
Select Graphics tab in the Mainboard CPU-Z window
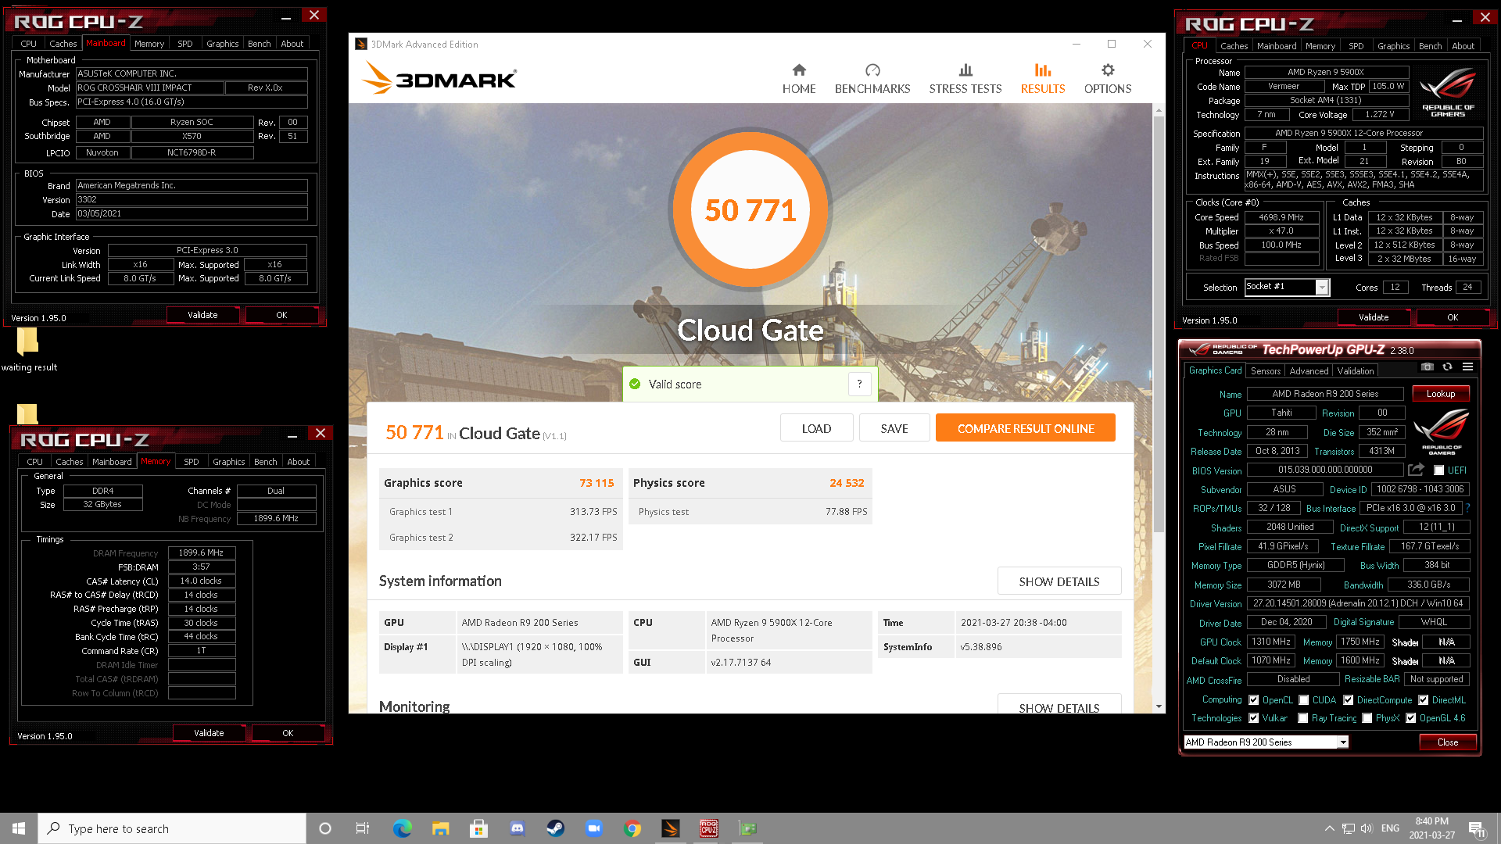tap(223, 44)
